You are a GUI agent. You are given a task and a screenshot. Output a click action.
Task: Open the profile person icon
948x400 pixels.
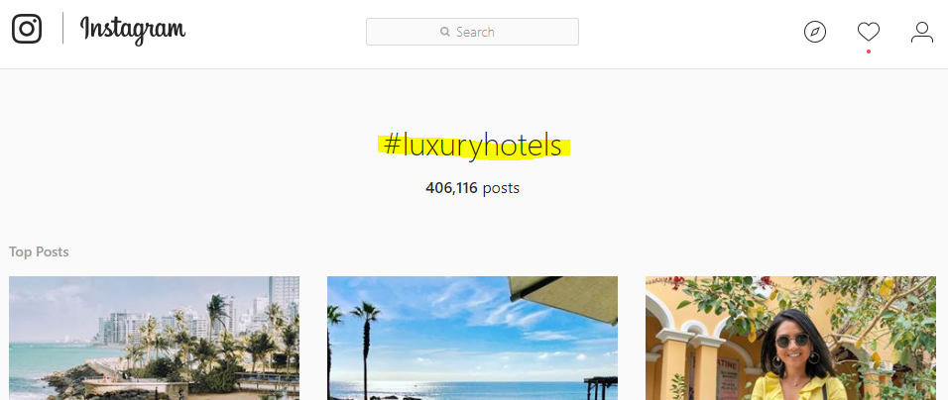[x=922, y=32]
